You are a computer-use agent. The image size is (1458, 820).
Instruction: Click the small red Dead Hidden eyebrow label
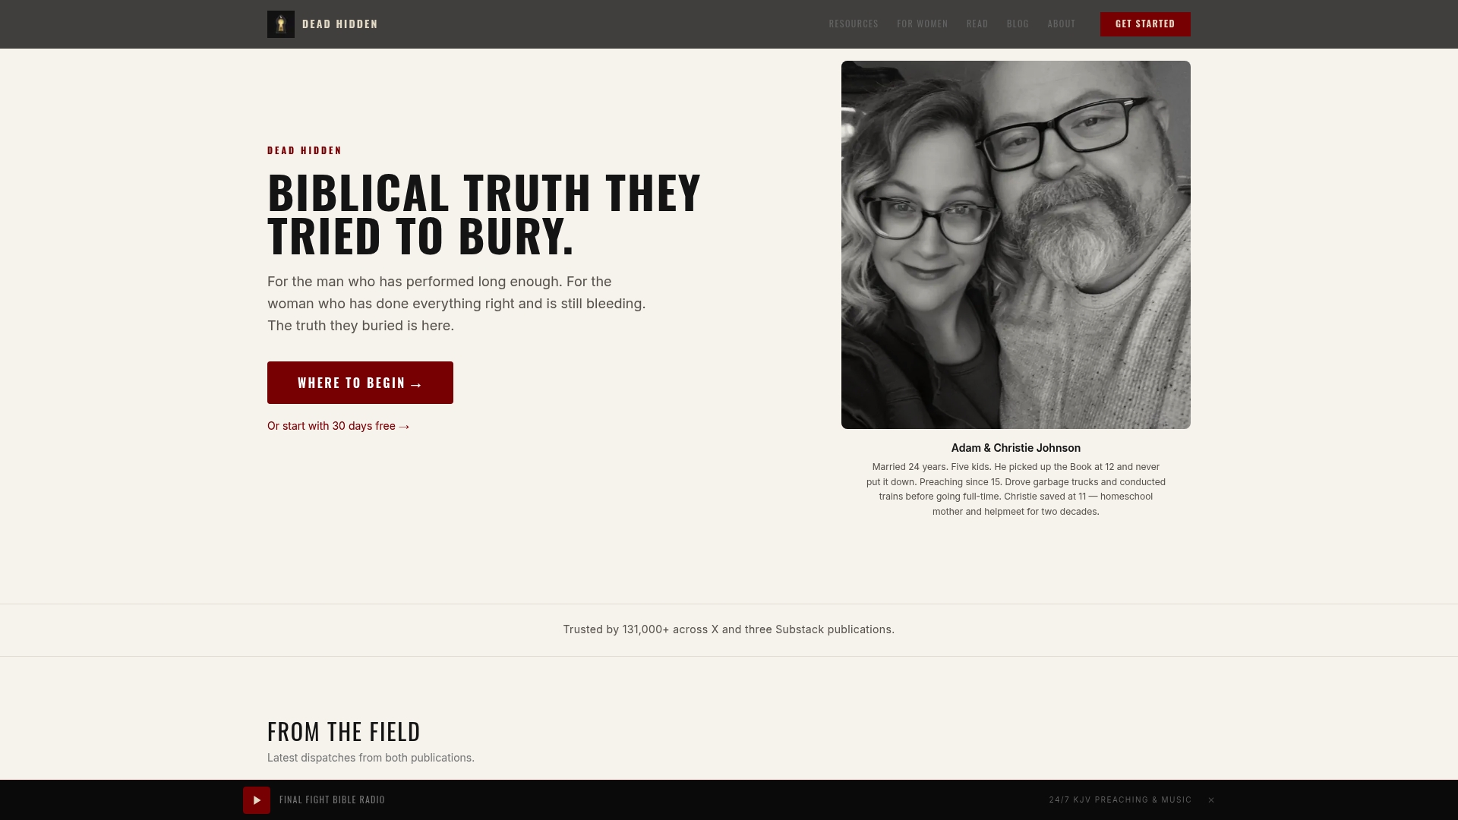click(305, 150)
